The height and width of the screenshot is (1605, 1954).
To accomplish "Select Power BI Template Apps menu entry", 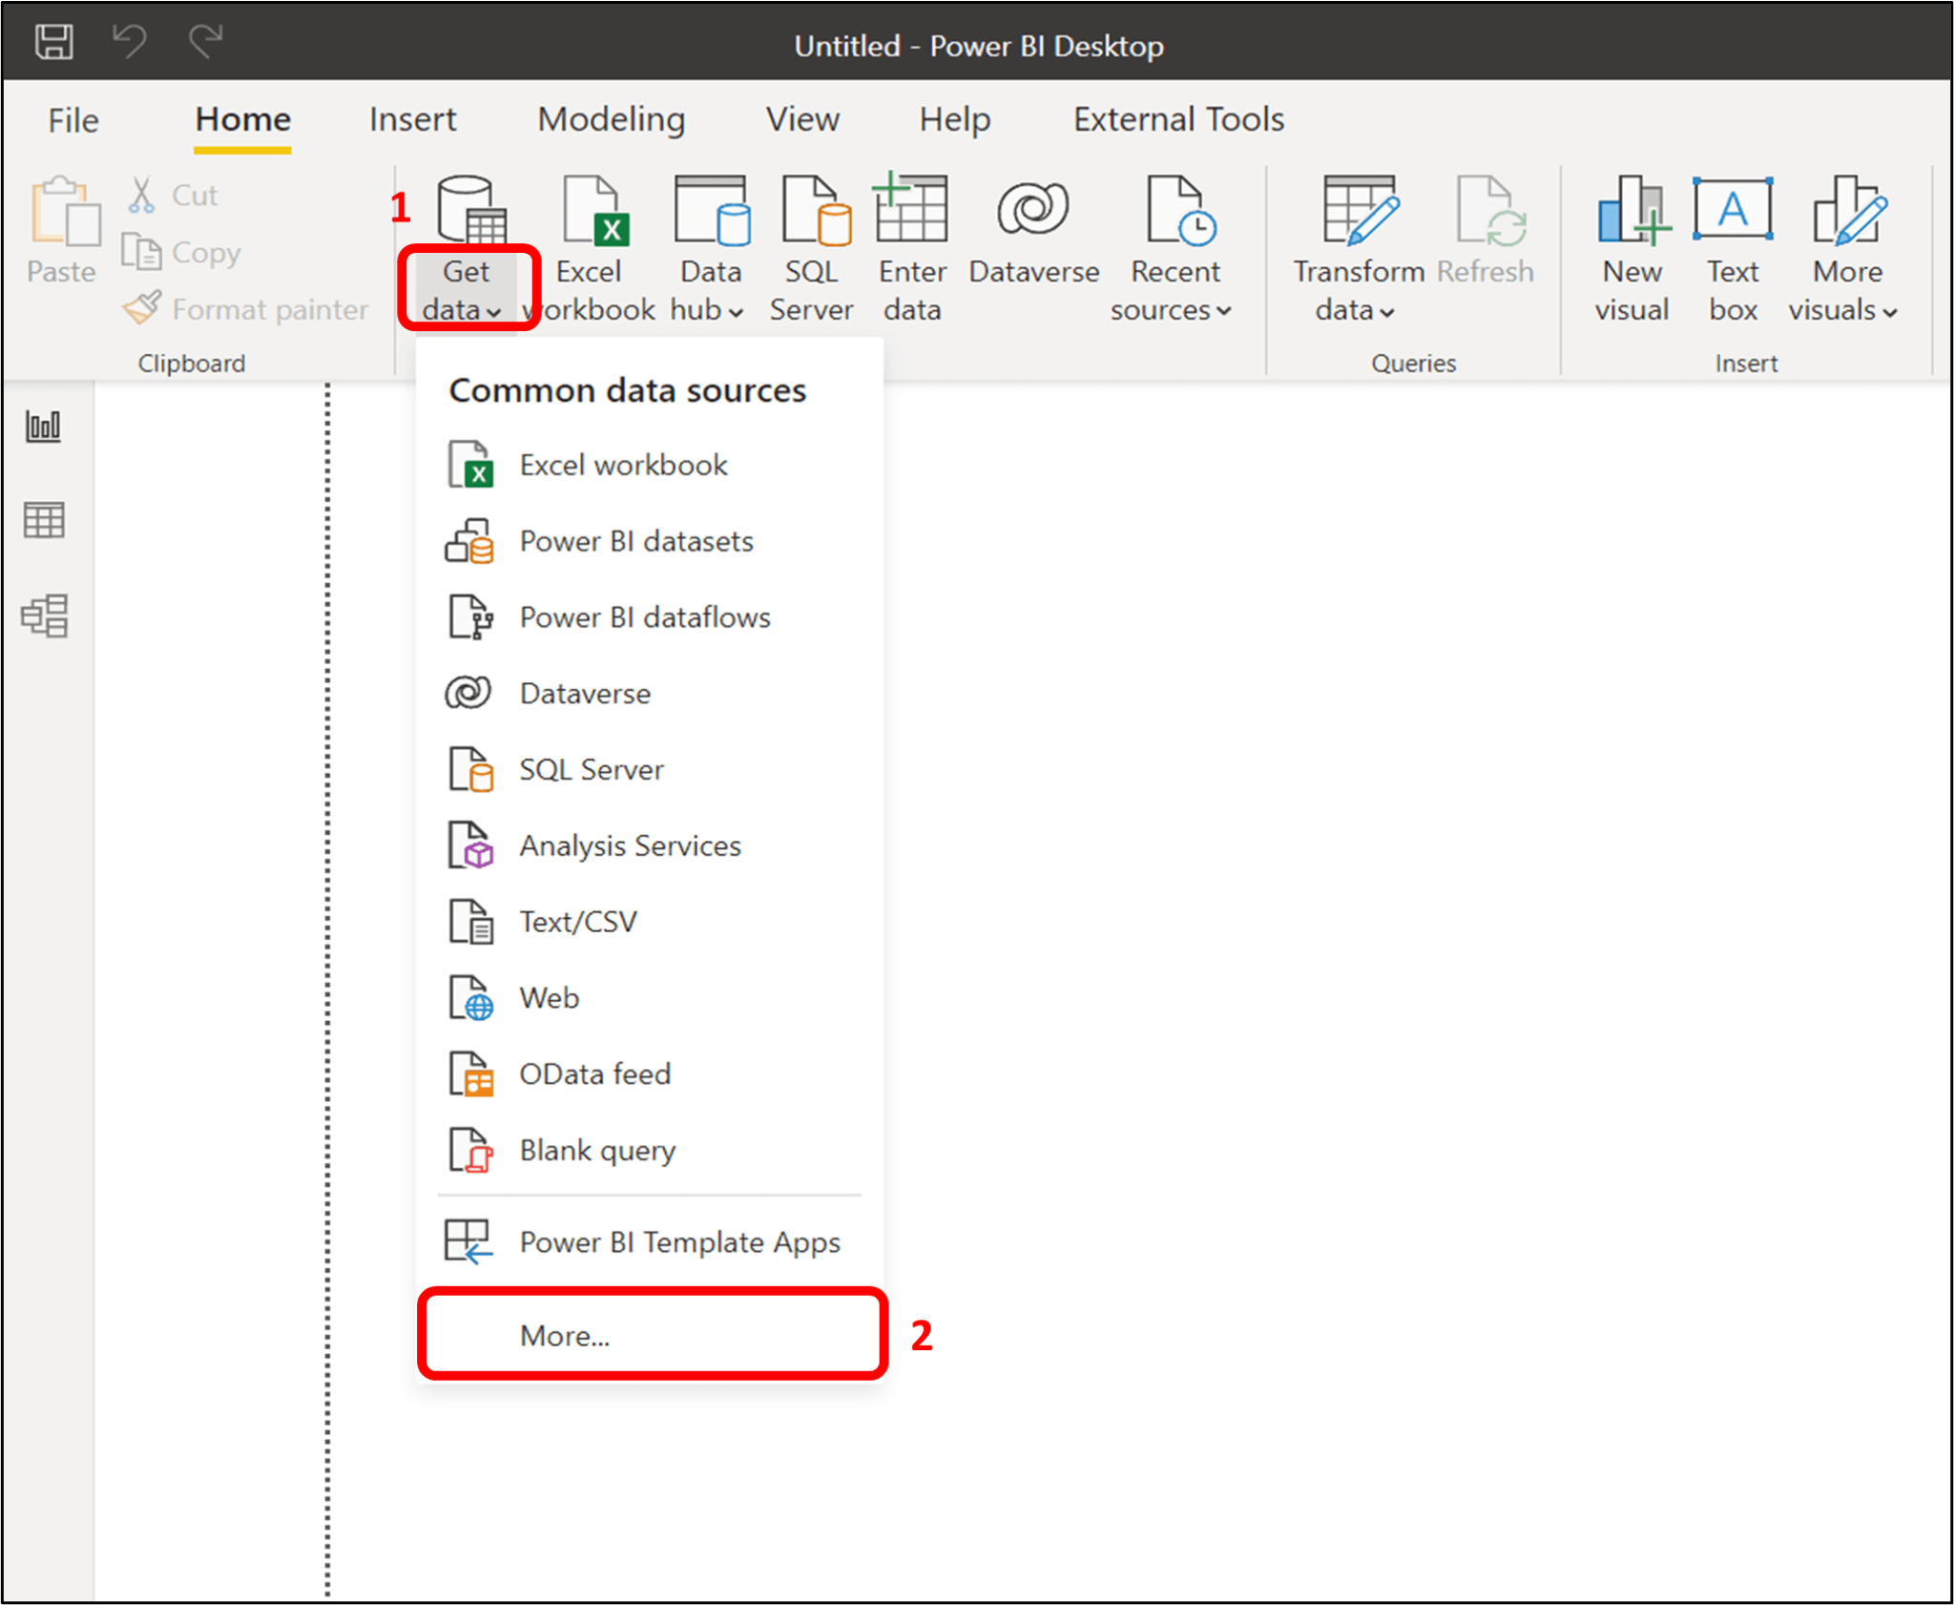I will pyautogui.click(x=679, y=1241).
